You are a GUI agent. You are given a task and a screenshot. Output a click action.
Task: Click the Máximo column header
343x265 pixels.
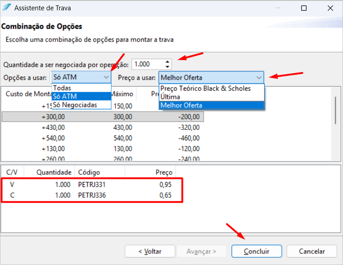[123, 94]
